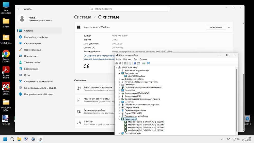Expand Аудиовходы и аудиовыходы node
The image size is (254, 143).
click(120, 70)
